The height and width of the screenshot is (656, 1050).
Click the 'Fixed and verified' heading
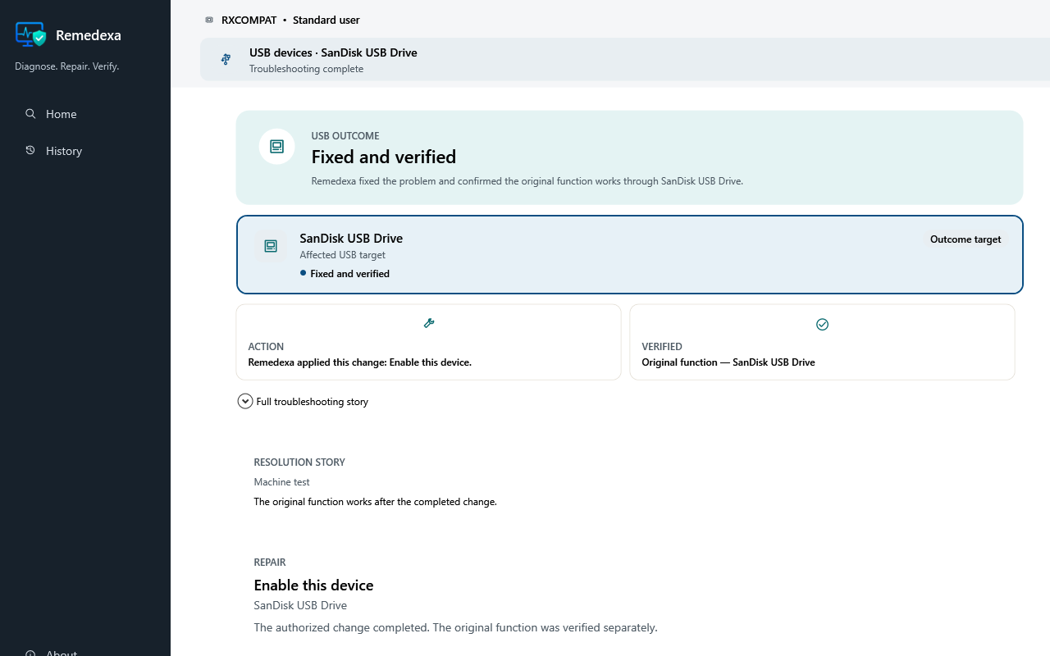click(384, 157)
